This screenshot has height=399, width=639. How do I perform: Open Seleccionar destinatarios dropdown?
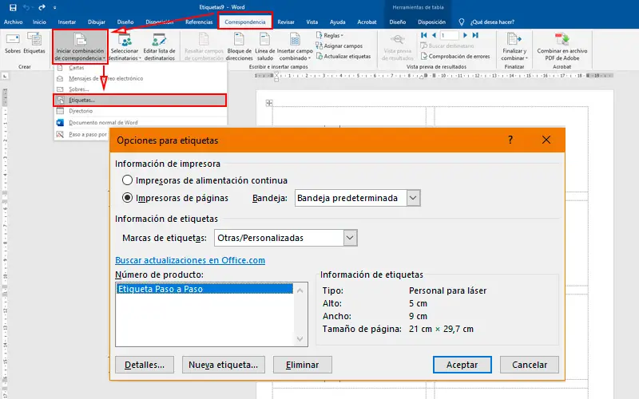[x=125, y=47]
